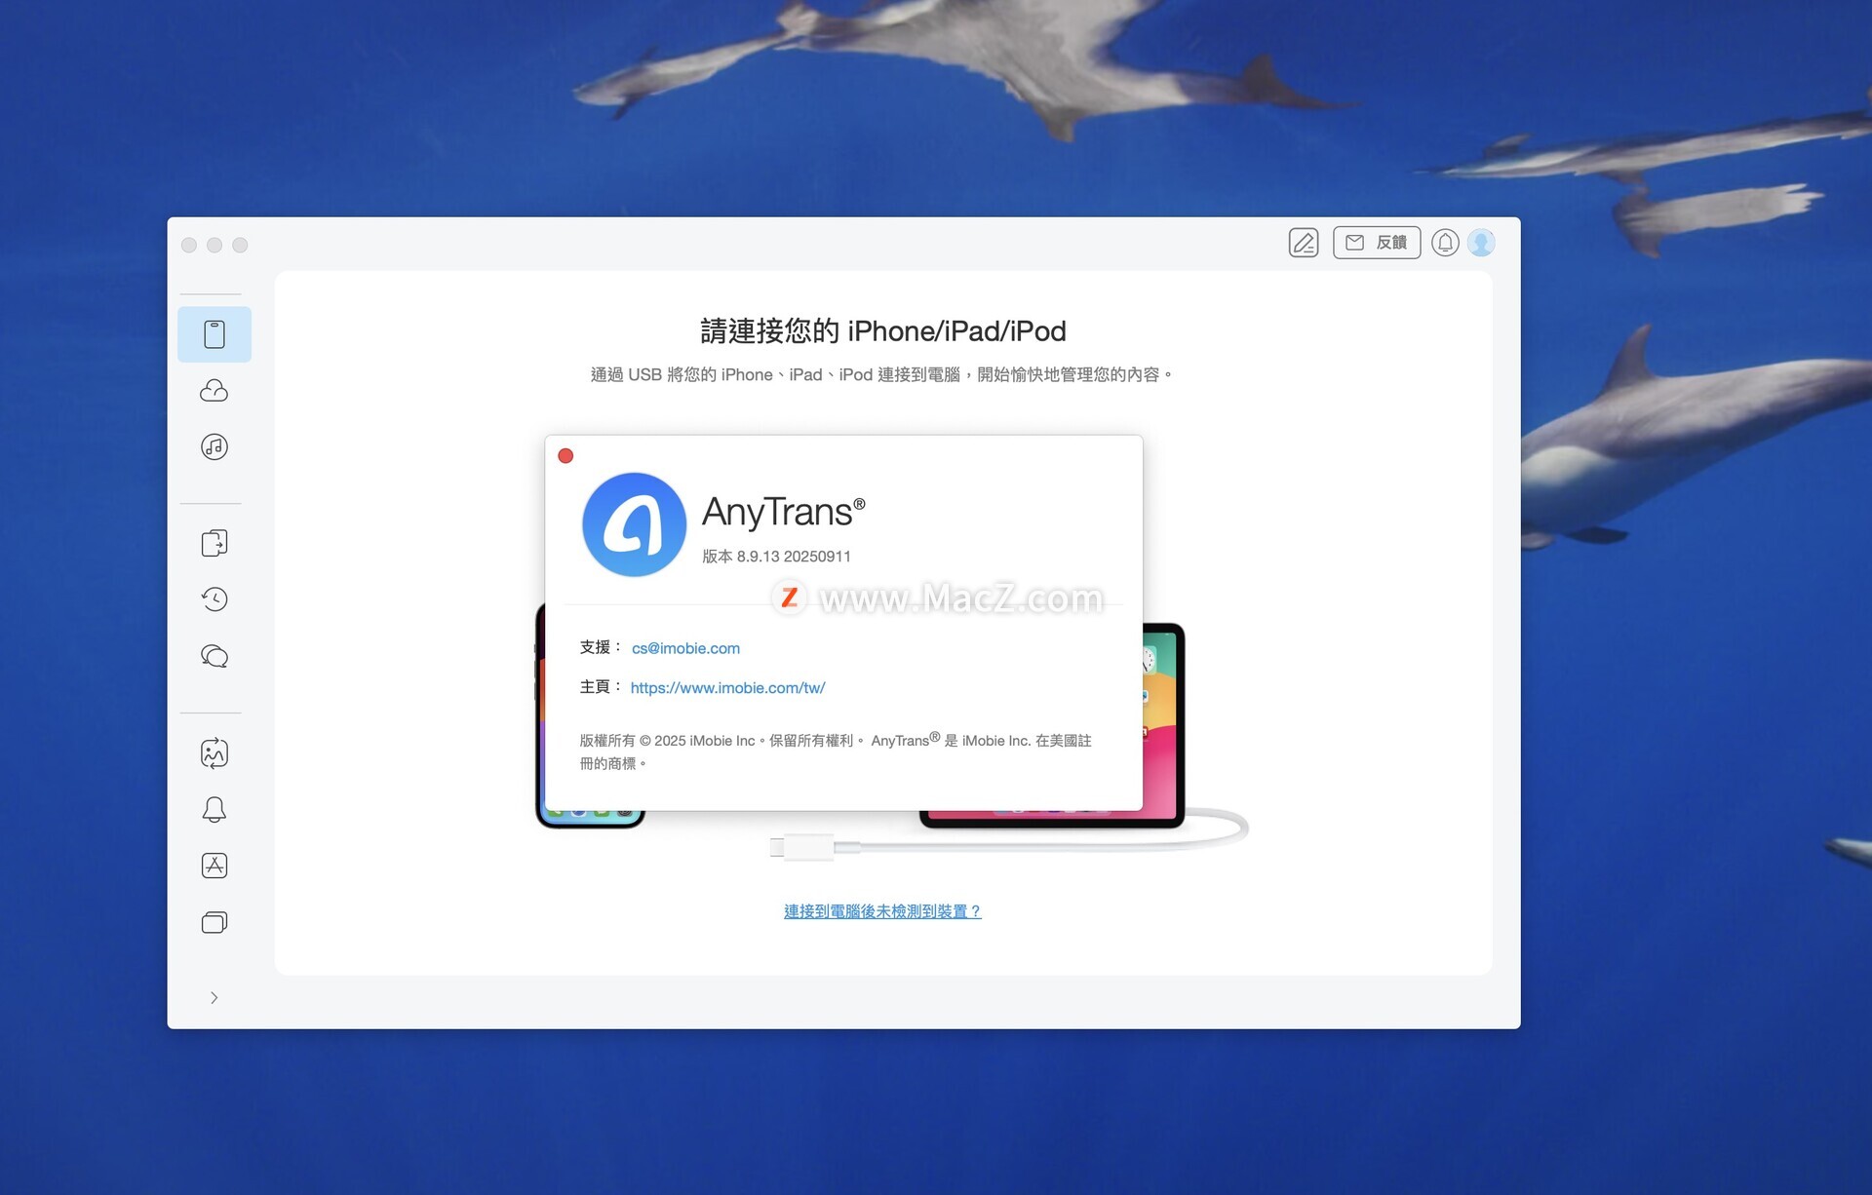The image size is (1872, 1195).
Task: Click the AnyTrans logo in about dialog
Action: pyautogui.click(x=634, y=524)
